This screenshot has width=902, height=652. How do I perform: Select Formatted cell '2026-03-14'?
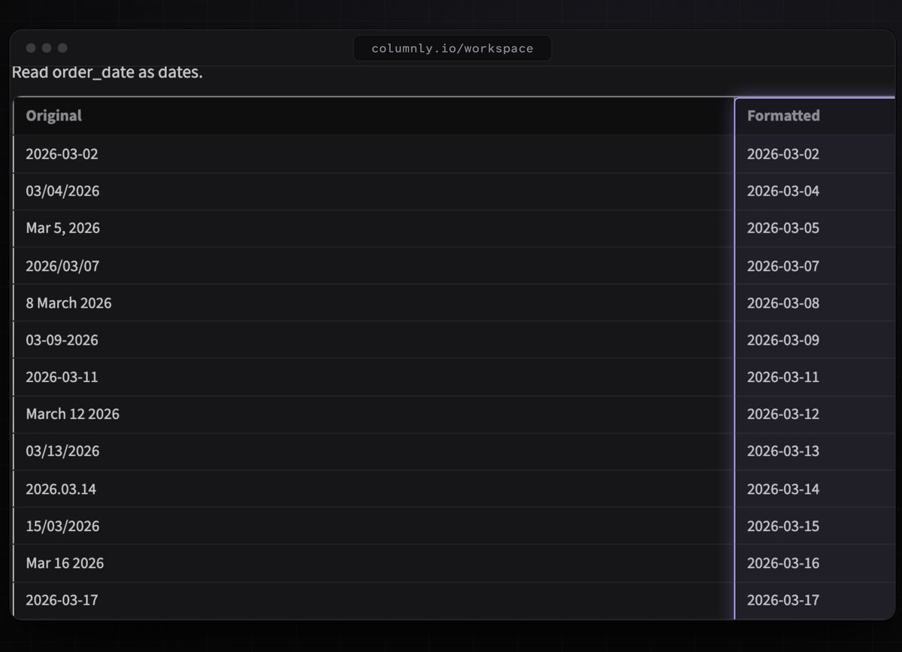pos(815,489)
